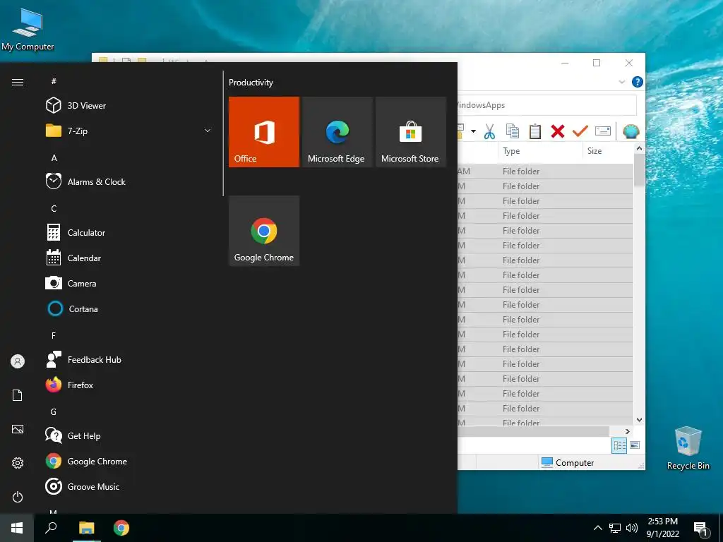This screenshot has height=542, width=723.
Task: Click the horizontal scroll right arrow
Action: (x=627, y=431)
